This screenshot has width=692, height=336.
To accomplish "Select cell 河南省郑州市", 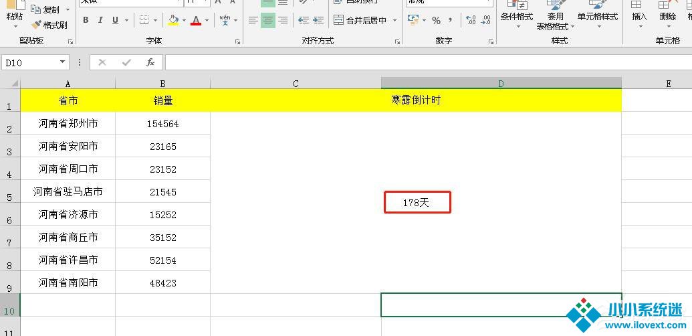I will click(x=68, y=123).
